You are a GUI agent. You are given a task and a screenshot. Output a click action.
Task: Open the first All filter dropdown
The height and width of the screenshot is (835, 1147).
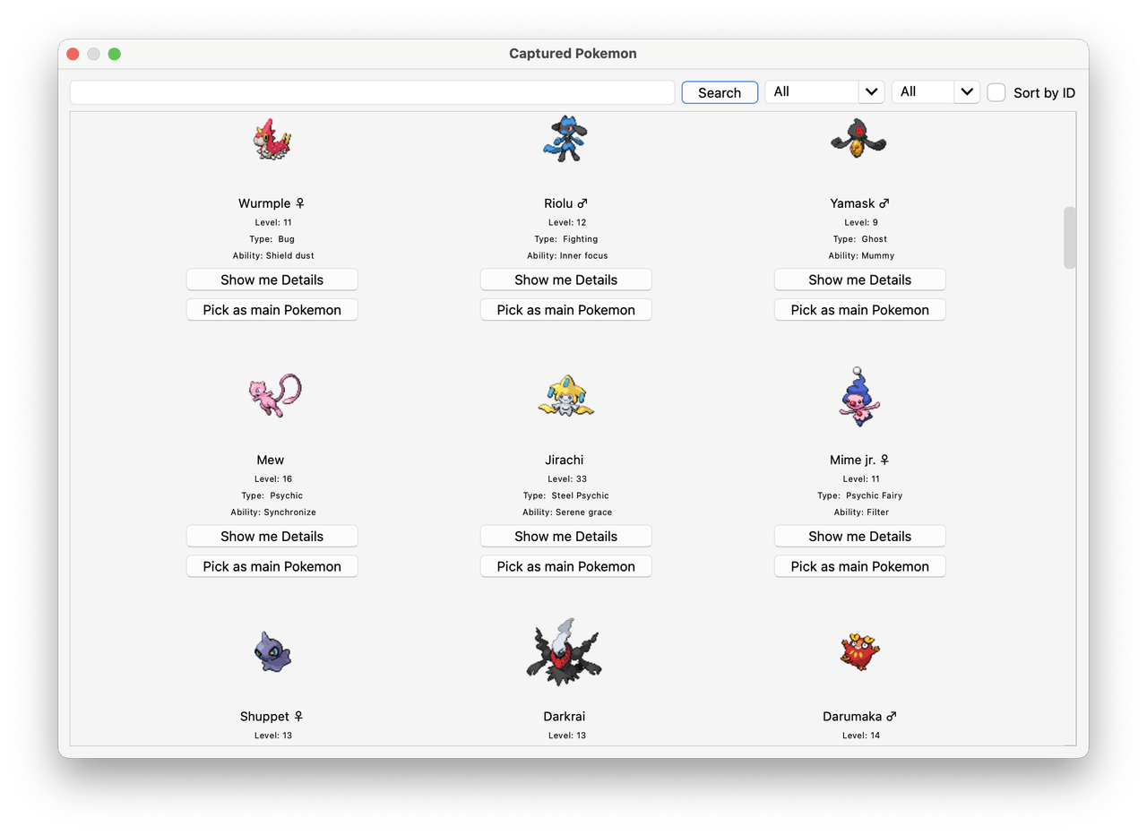pos(824,91)
